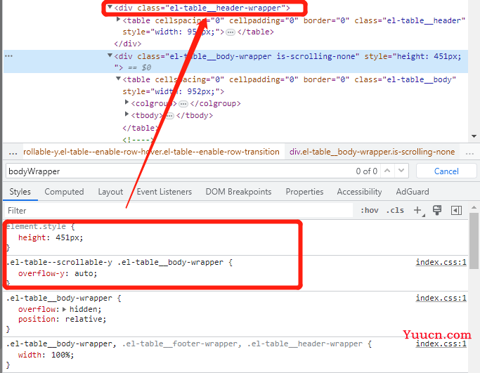Collapse the el-table__header-wrapper div node
The image size is (480, 373).
110,7
